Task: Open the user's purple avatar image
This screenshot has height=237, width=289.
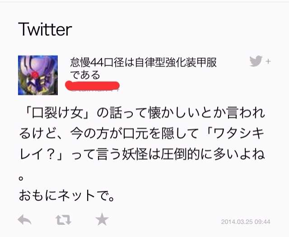Action: pyautogui.click(x=38, y=75)
